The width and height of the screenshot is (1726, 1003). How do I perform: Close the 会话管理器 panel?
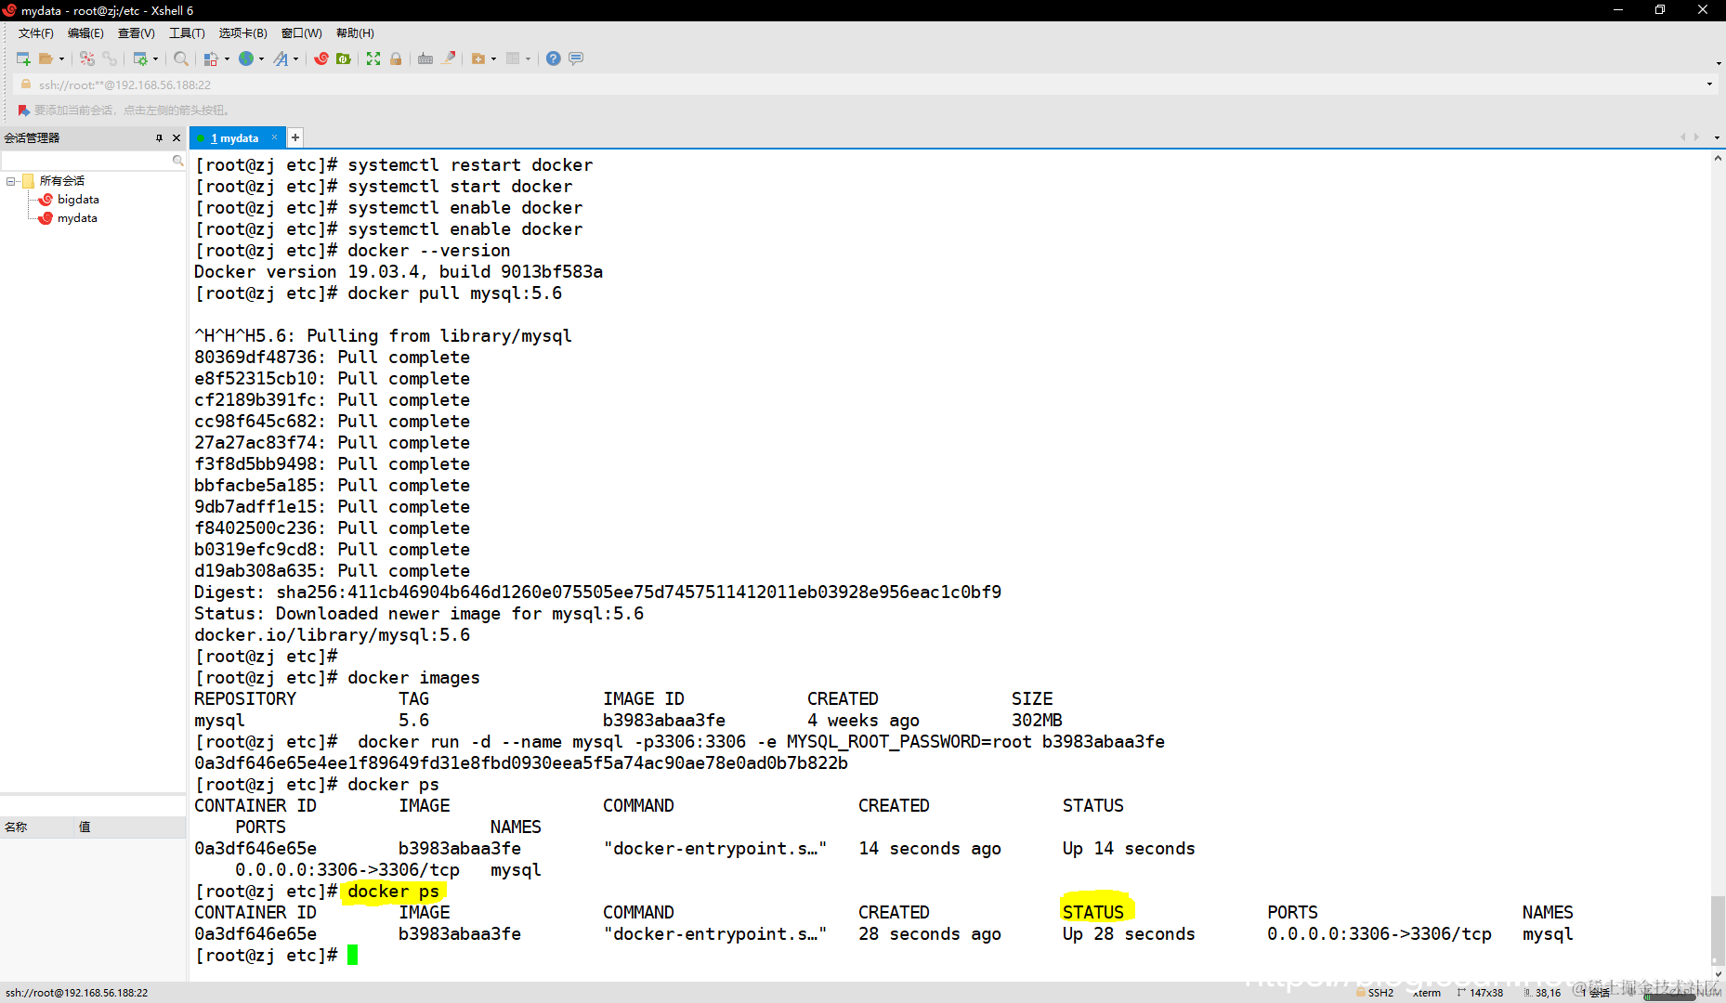coord(177,138)
